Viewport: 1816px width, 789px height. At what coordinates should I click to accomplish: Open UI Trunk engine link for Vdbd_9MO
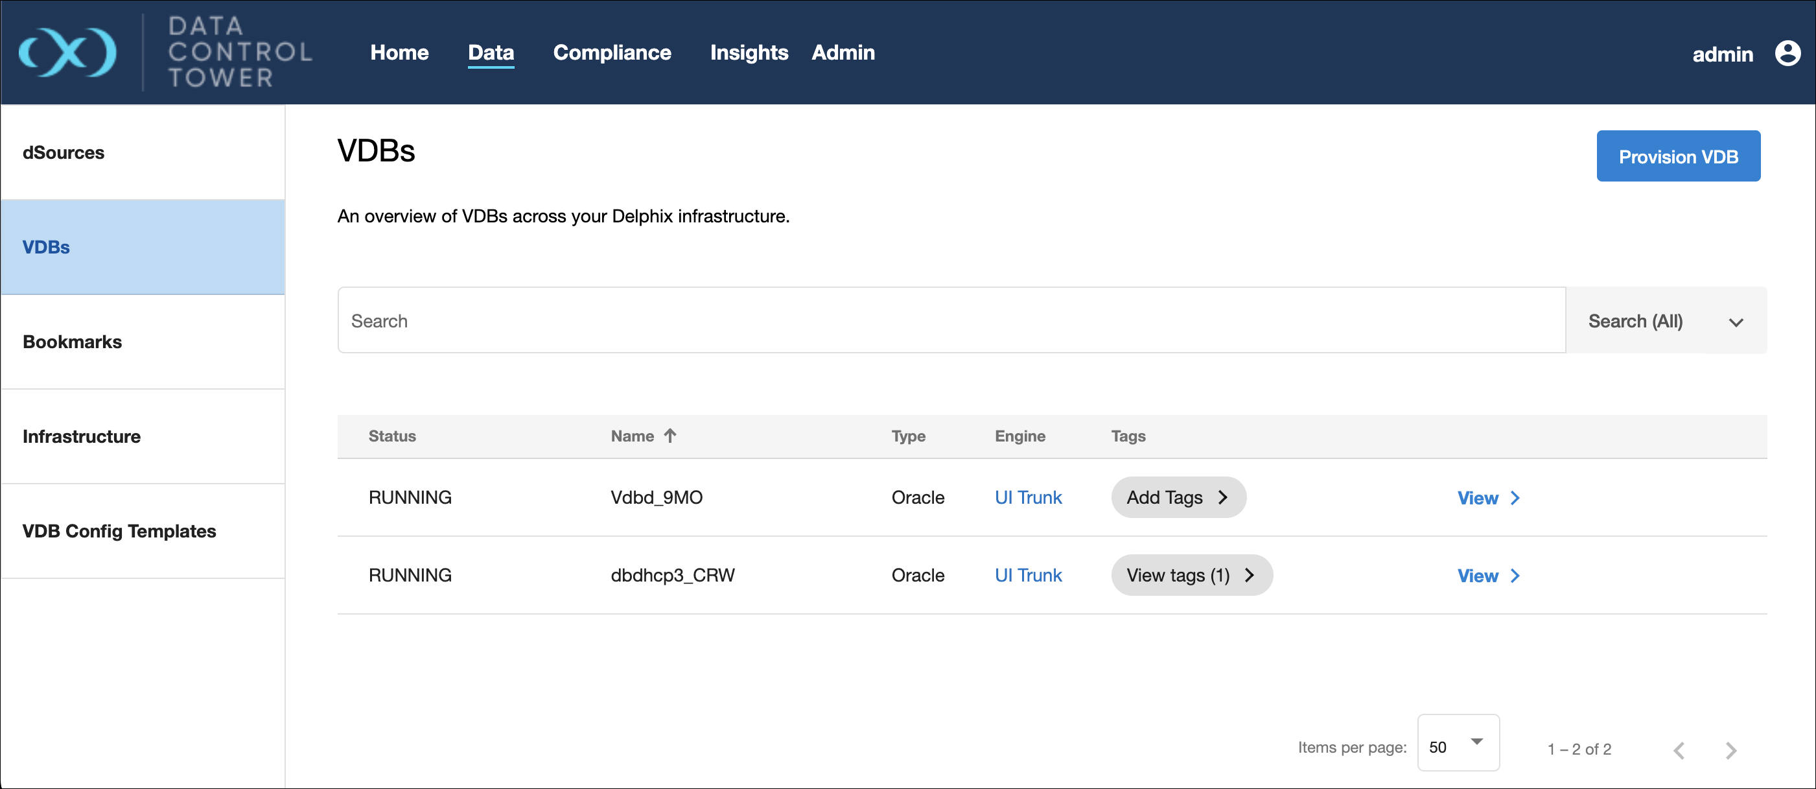point(1027,497)
